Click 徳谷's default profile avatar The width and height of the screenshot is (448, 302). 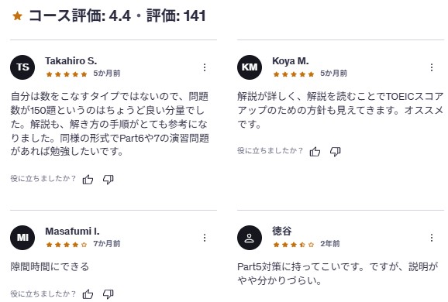coord(250,238)
